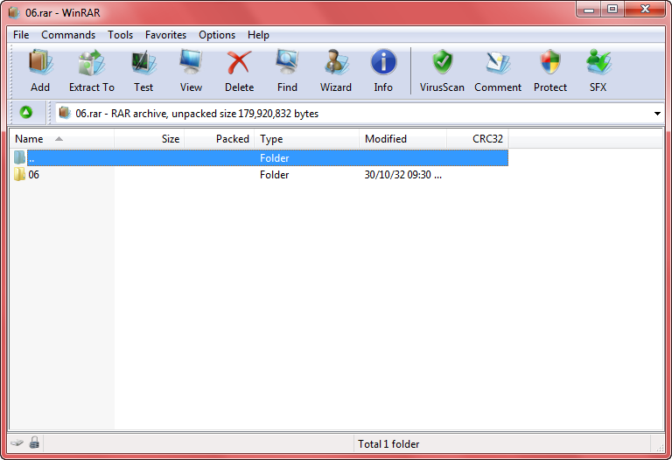Click the red Delete icon
This screenshot has width=672, height=460.
[x=239, y=63]
